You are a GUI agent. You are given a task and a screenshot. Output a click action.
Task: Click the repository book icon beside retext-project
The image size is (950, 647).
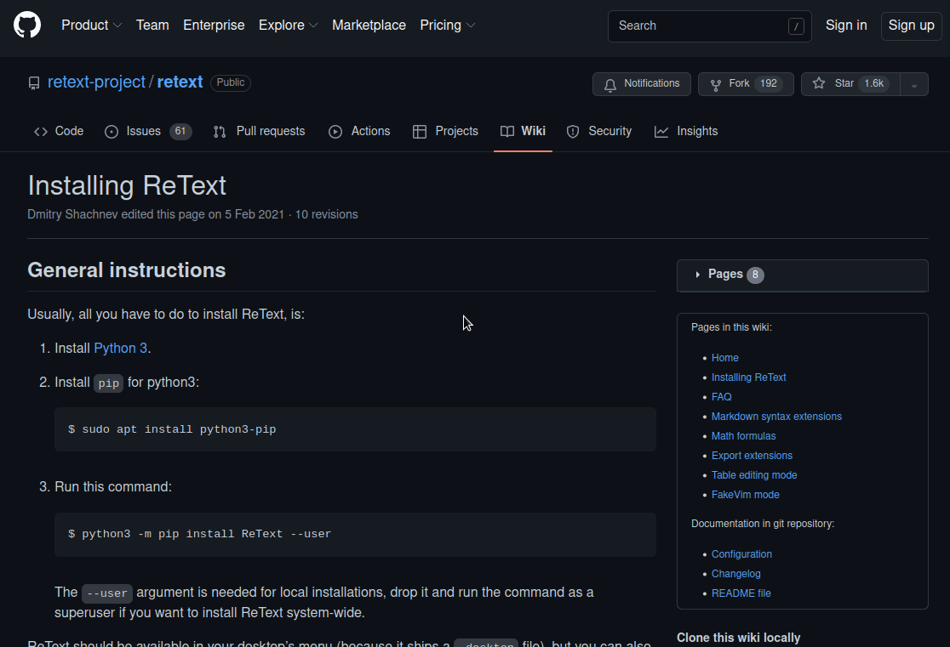click(x=34, y=83)
